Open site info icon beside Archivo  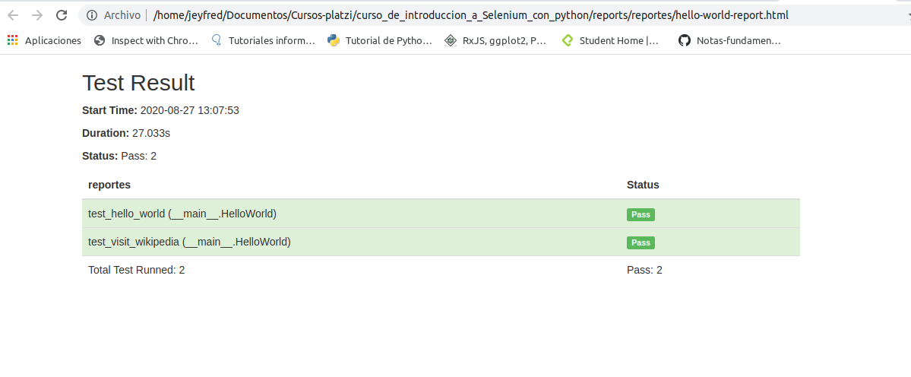[x=91, y=16]
